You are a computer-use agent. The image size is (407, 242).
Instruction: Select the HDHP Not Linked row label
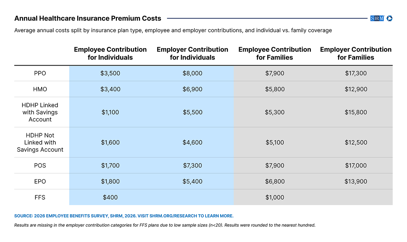click(x=40, y=142)
